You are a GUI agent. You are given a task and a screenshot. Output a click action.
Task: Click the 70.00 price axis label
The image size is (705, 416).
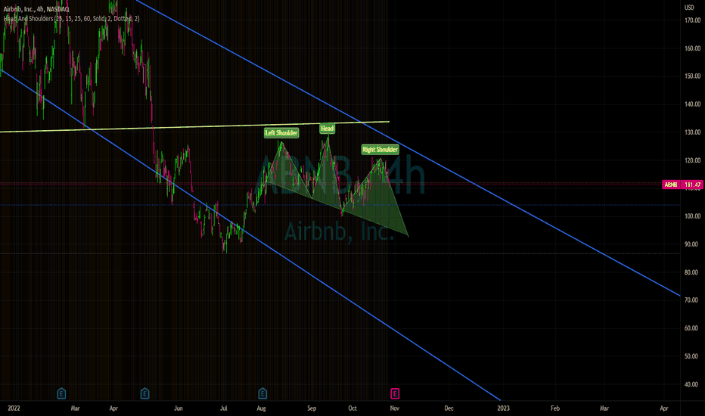(691, 300)
